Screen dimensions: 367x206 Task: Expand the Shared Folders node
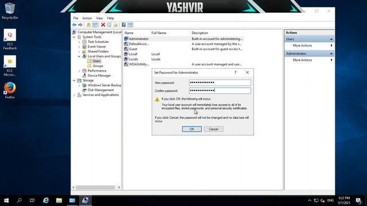[79, 51]
